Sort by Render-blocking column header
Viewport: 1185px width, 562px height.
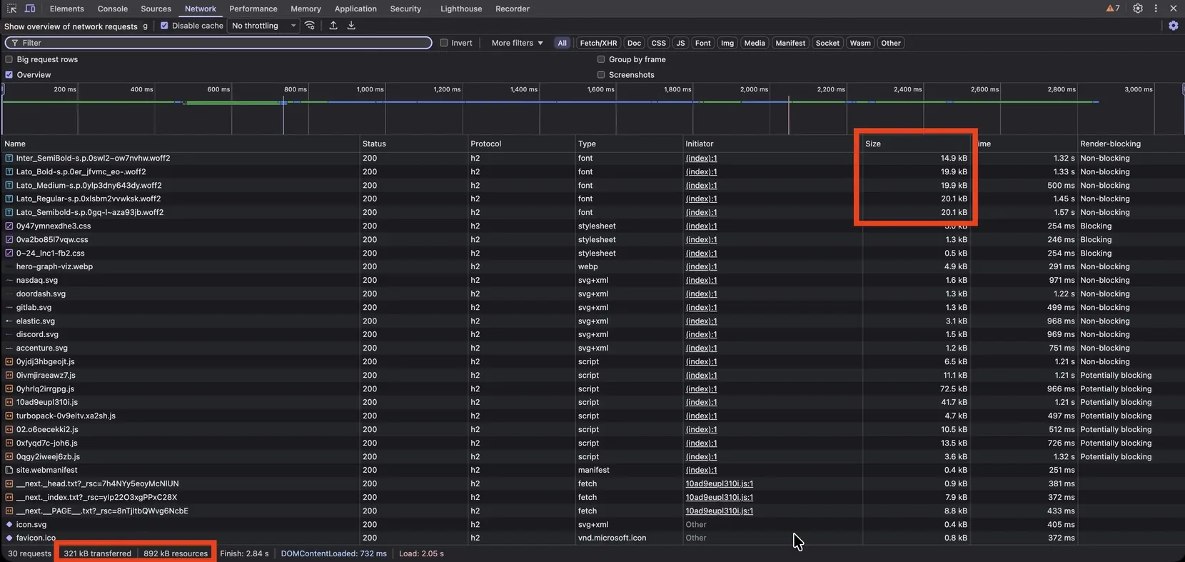point(1131,144)
